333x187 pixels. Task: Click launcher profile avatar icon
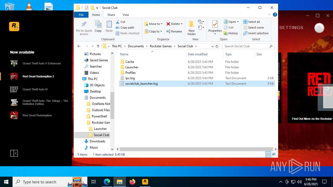[319, 28]
